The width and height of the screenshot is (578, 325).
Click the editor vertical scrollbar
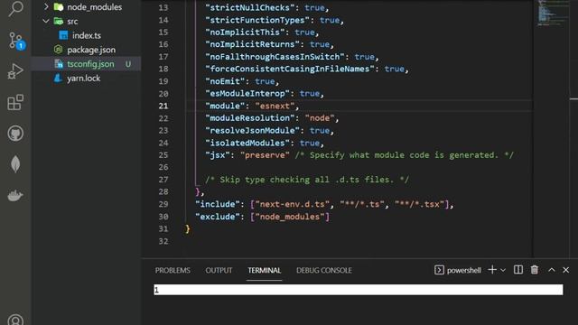(x=573, y=129)
